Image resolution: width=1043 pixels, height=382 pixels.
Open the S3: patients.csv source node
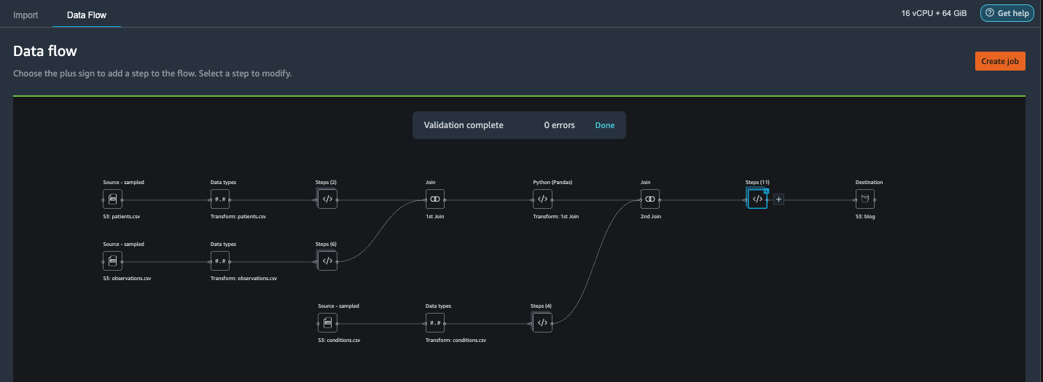pos(112,199)
